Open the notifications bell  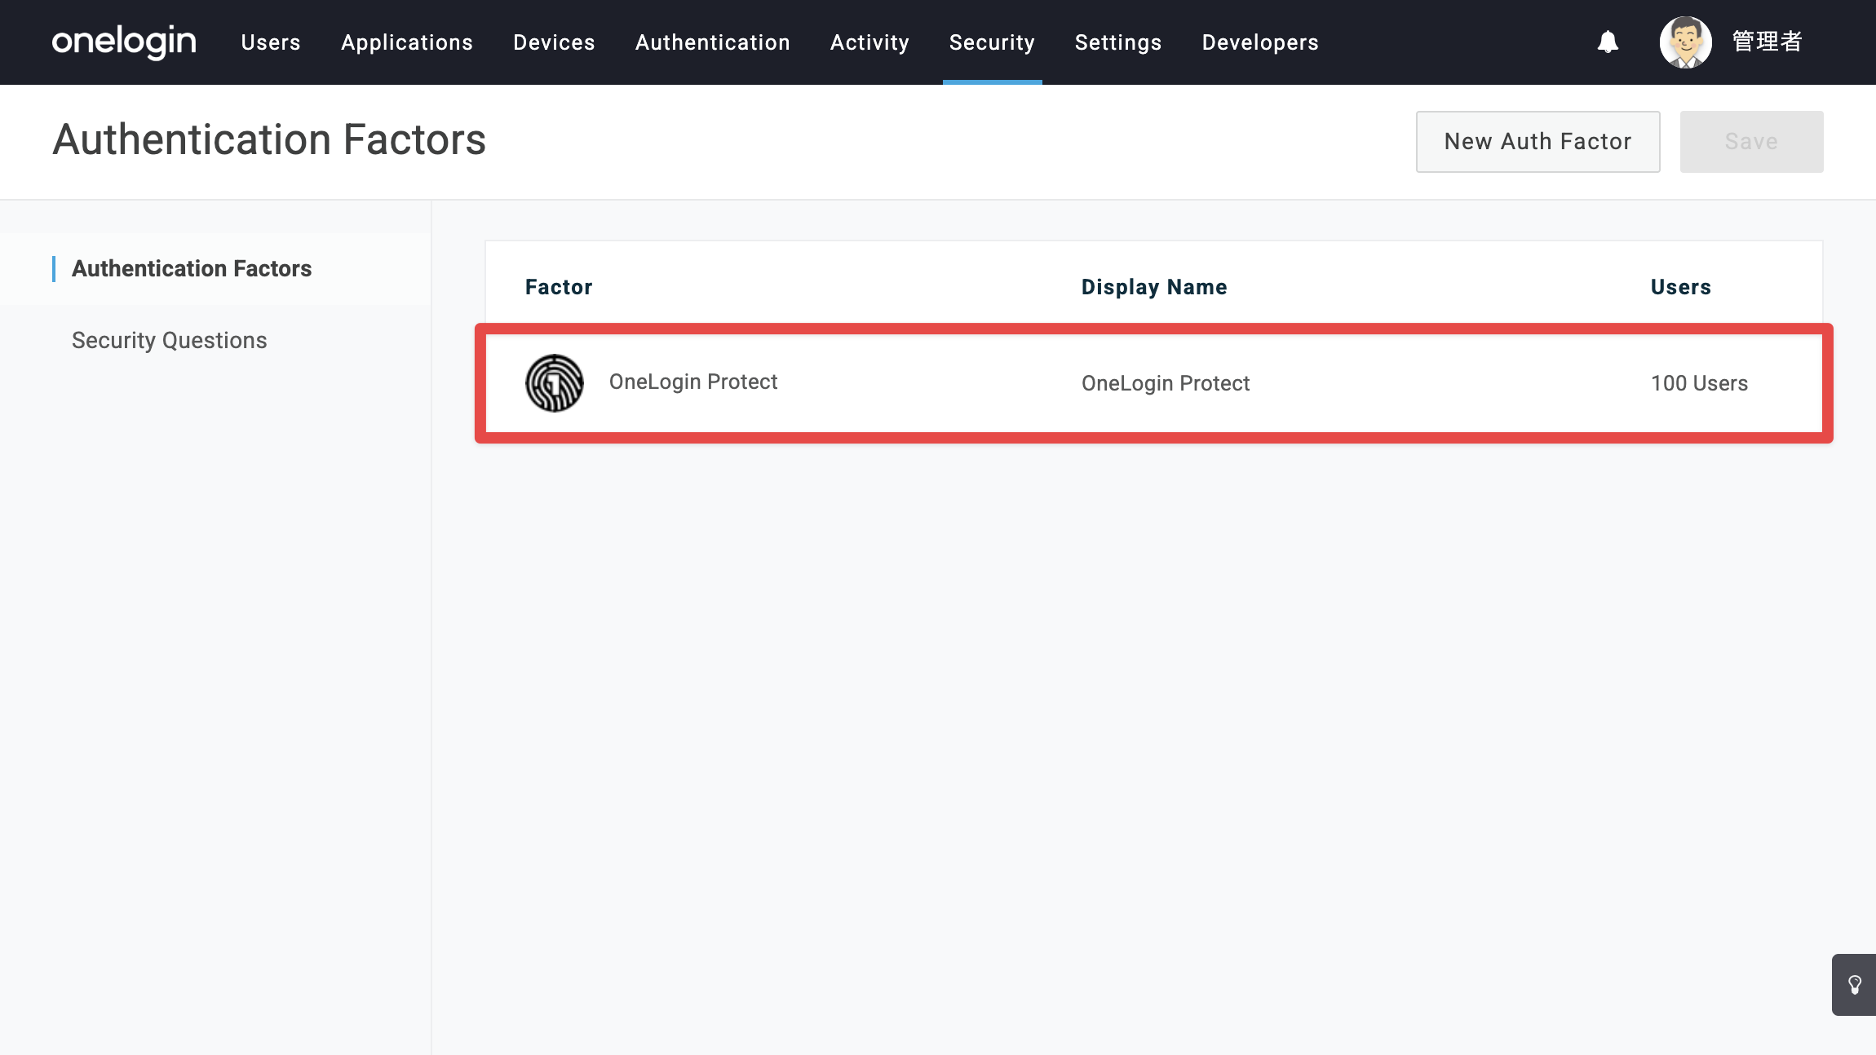point(1608,42)
